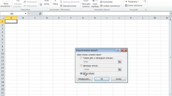Viewport: 172px width, 96px height.
Task: Click cell A1 in the worksheet
Action: coord(11,21)
